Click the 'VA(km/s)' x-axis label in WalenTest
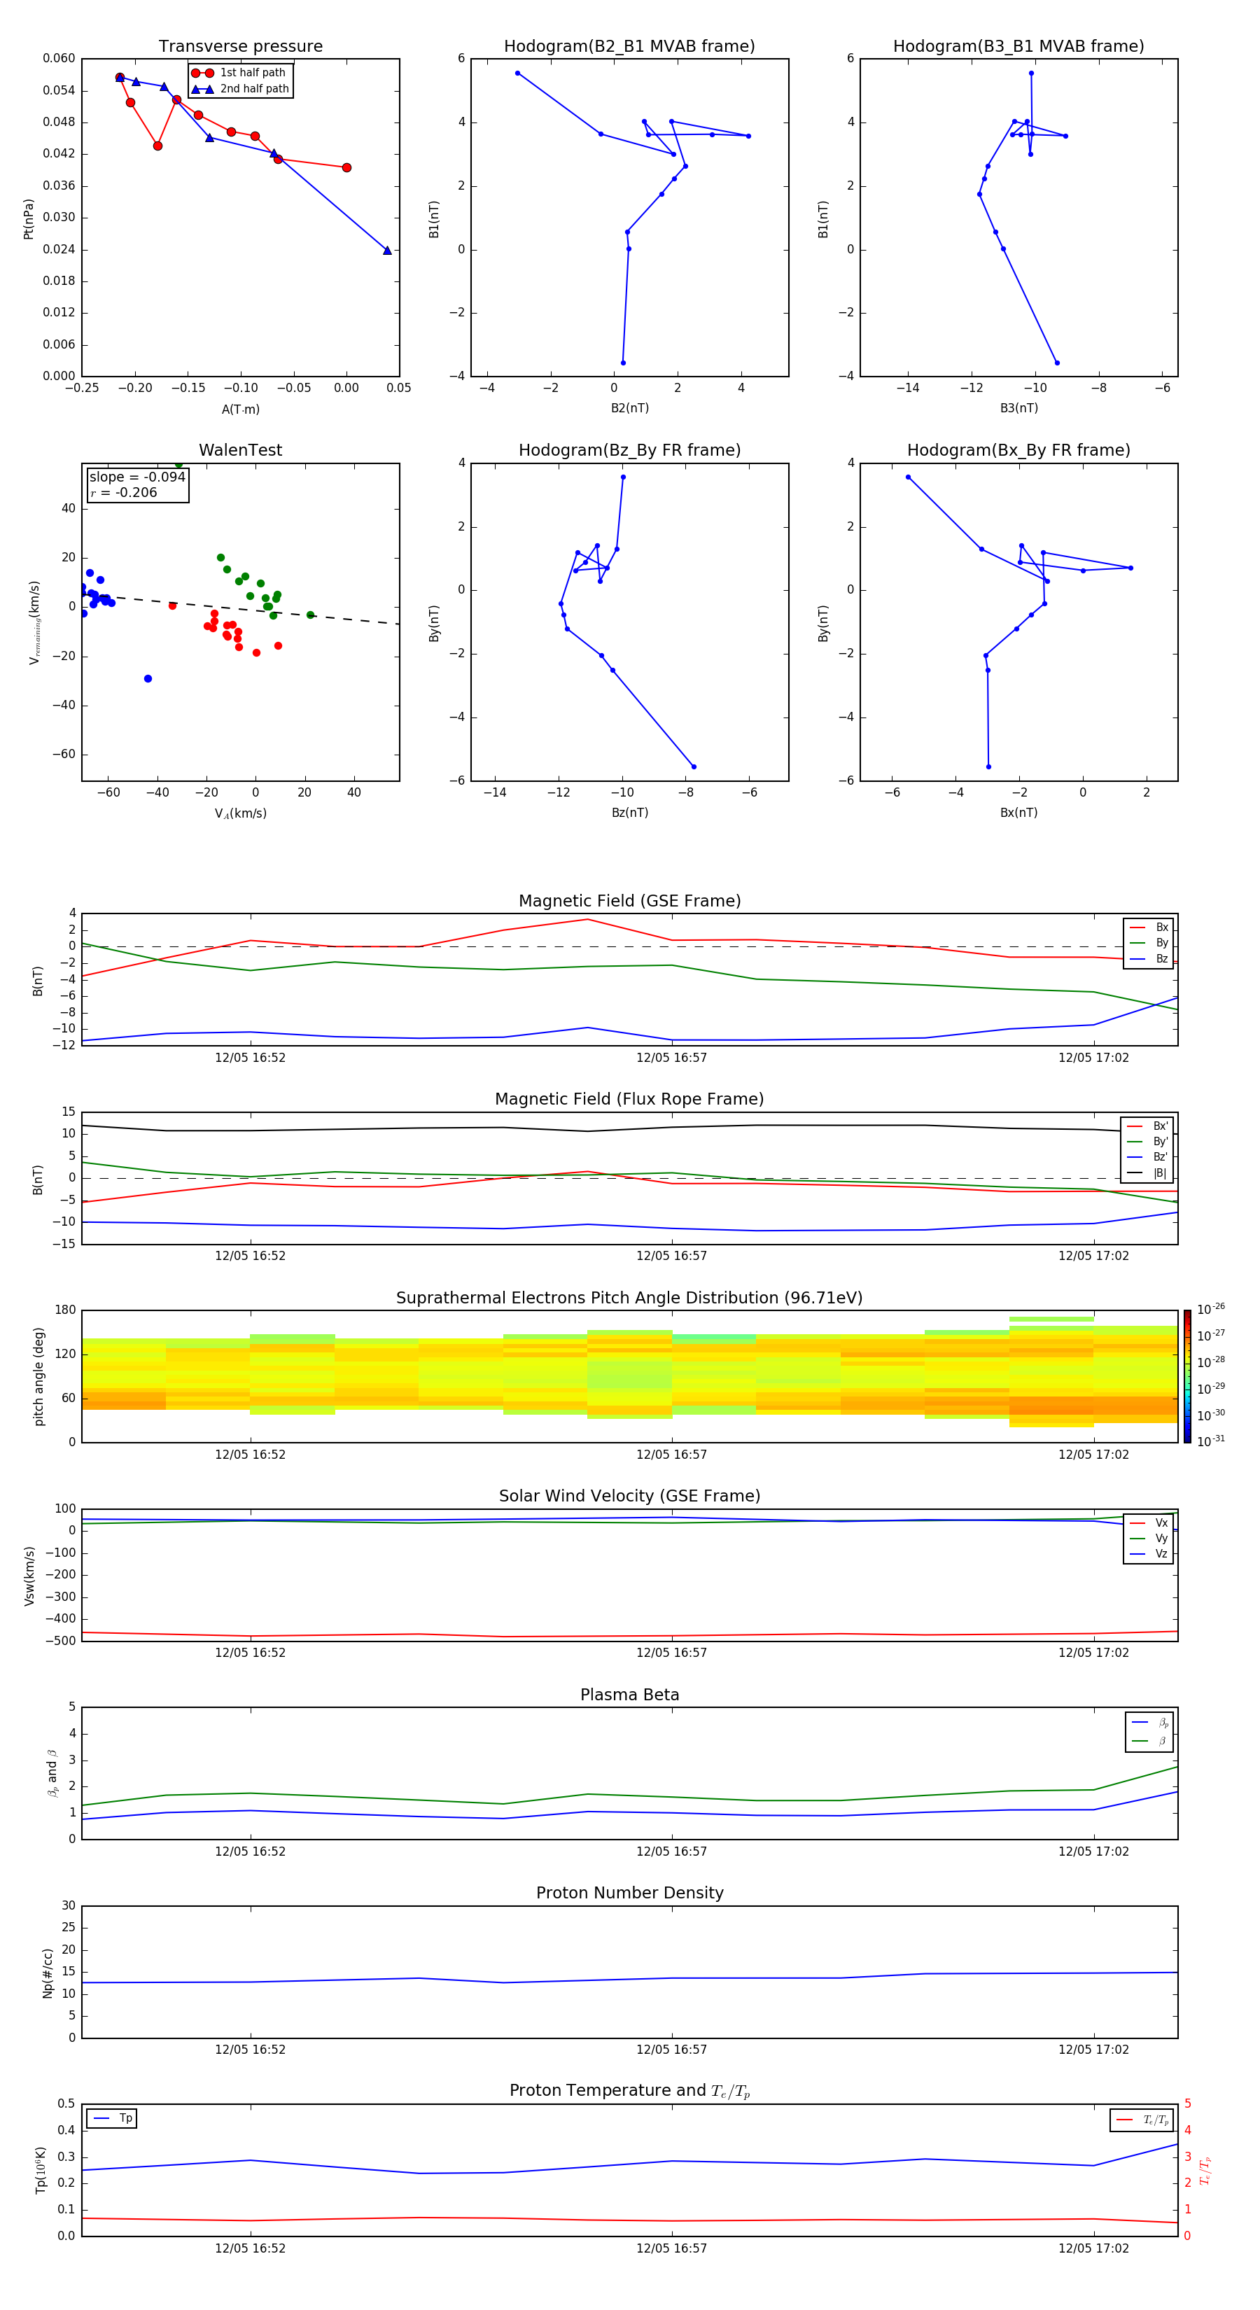Viewport: 1260px width, 2310px height. (x=240, y=814)
